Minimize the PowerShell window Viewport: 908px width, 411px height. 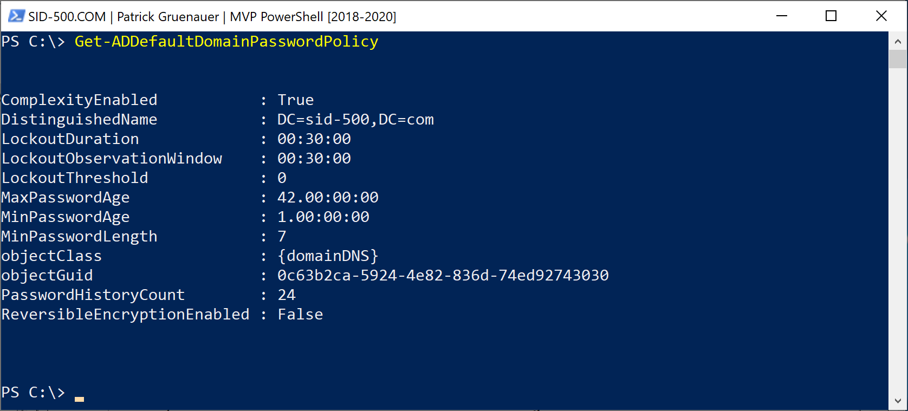[x=781, y=16]
